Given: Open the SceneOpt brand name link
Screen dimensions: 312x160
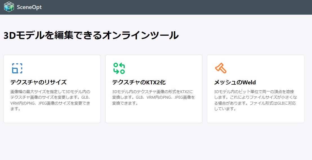Looking at the screenshot, I should click(29, 7).
